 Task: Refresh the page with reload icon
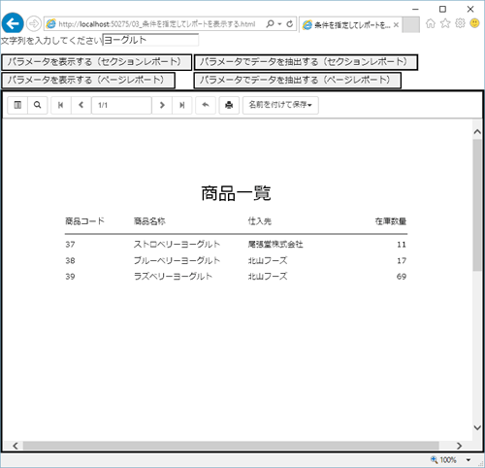tap(290, 23)
